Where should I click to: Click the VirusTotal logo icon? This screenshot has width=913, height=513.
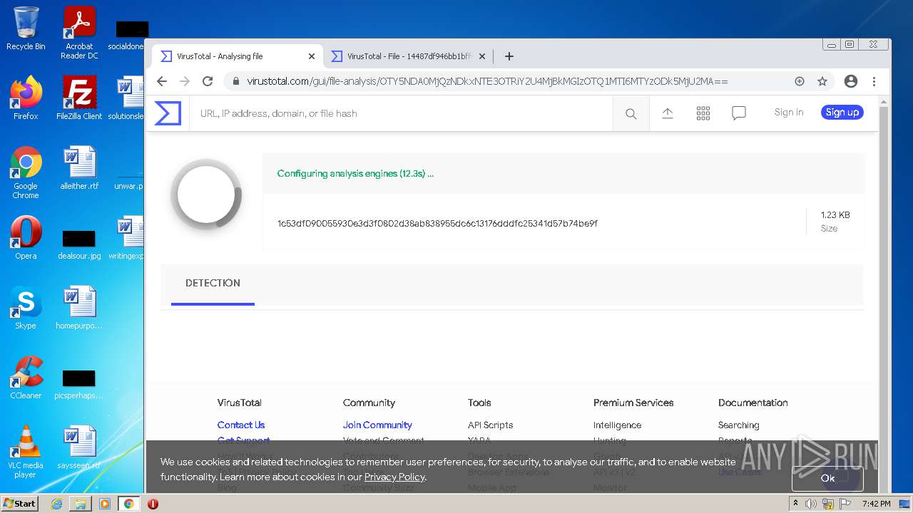(168, 113)
